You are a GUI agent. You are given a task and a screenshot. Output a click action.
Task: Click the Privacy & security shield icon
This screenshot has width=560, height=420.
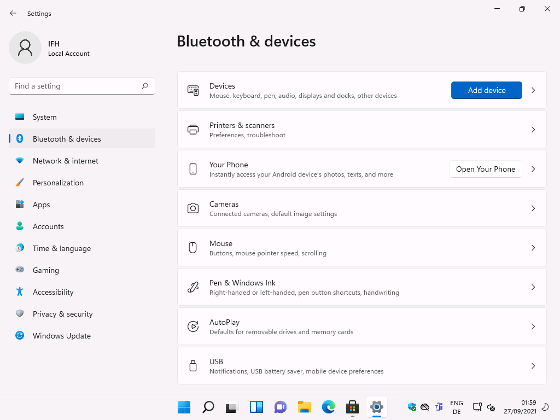tap(20, 314)
